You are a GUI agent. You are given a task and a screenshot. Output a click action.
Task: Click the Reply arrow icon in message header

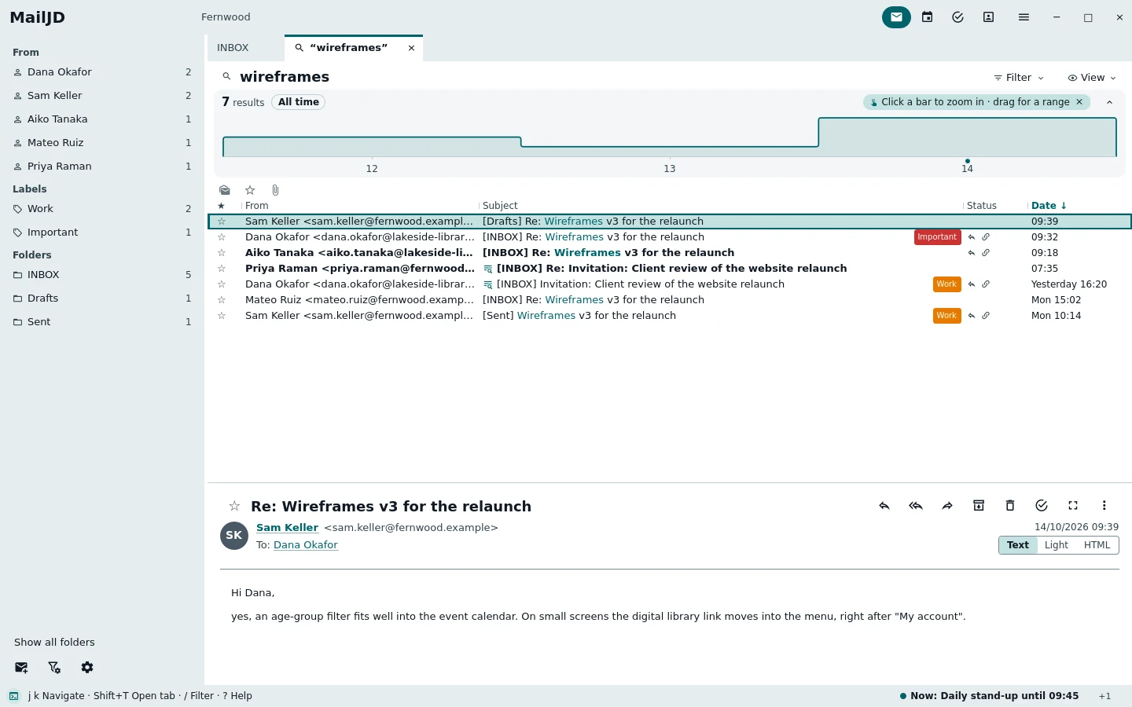click(884, 506)
